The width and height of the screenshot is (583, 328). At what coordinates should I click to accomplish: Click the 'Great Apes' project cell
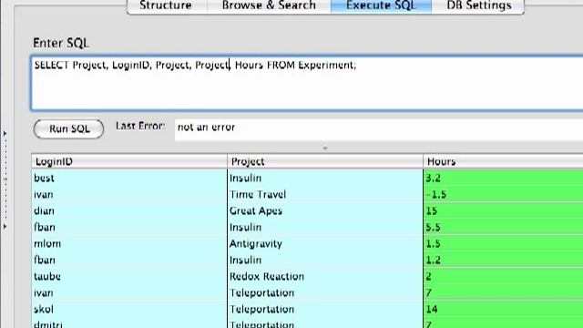pyautogui.click(x=325, y=210)
